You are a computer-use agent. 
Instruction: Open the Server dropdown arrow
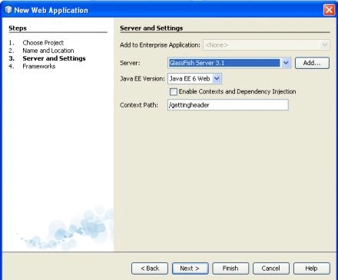coord(286,63)
